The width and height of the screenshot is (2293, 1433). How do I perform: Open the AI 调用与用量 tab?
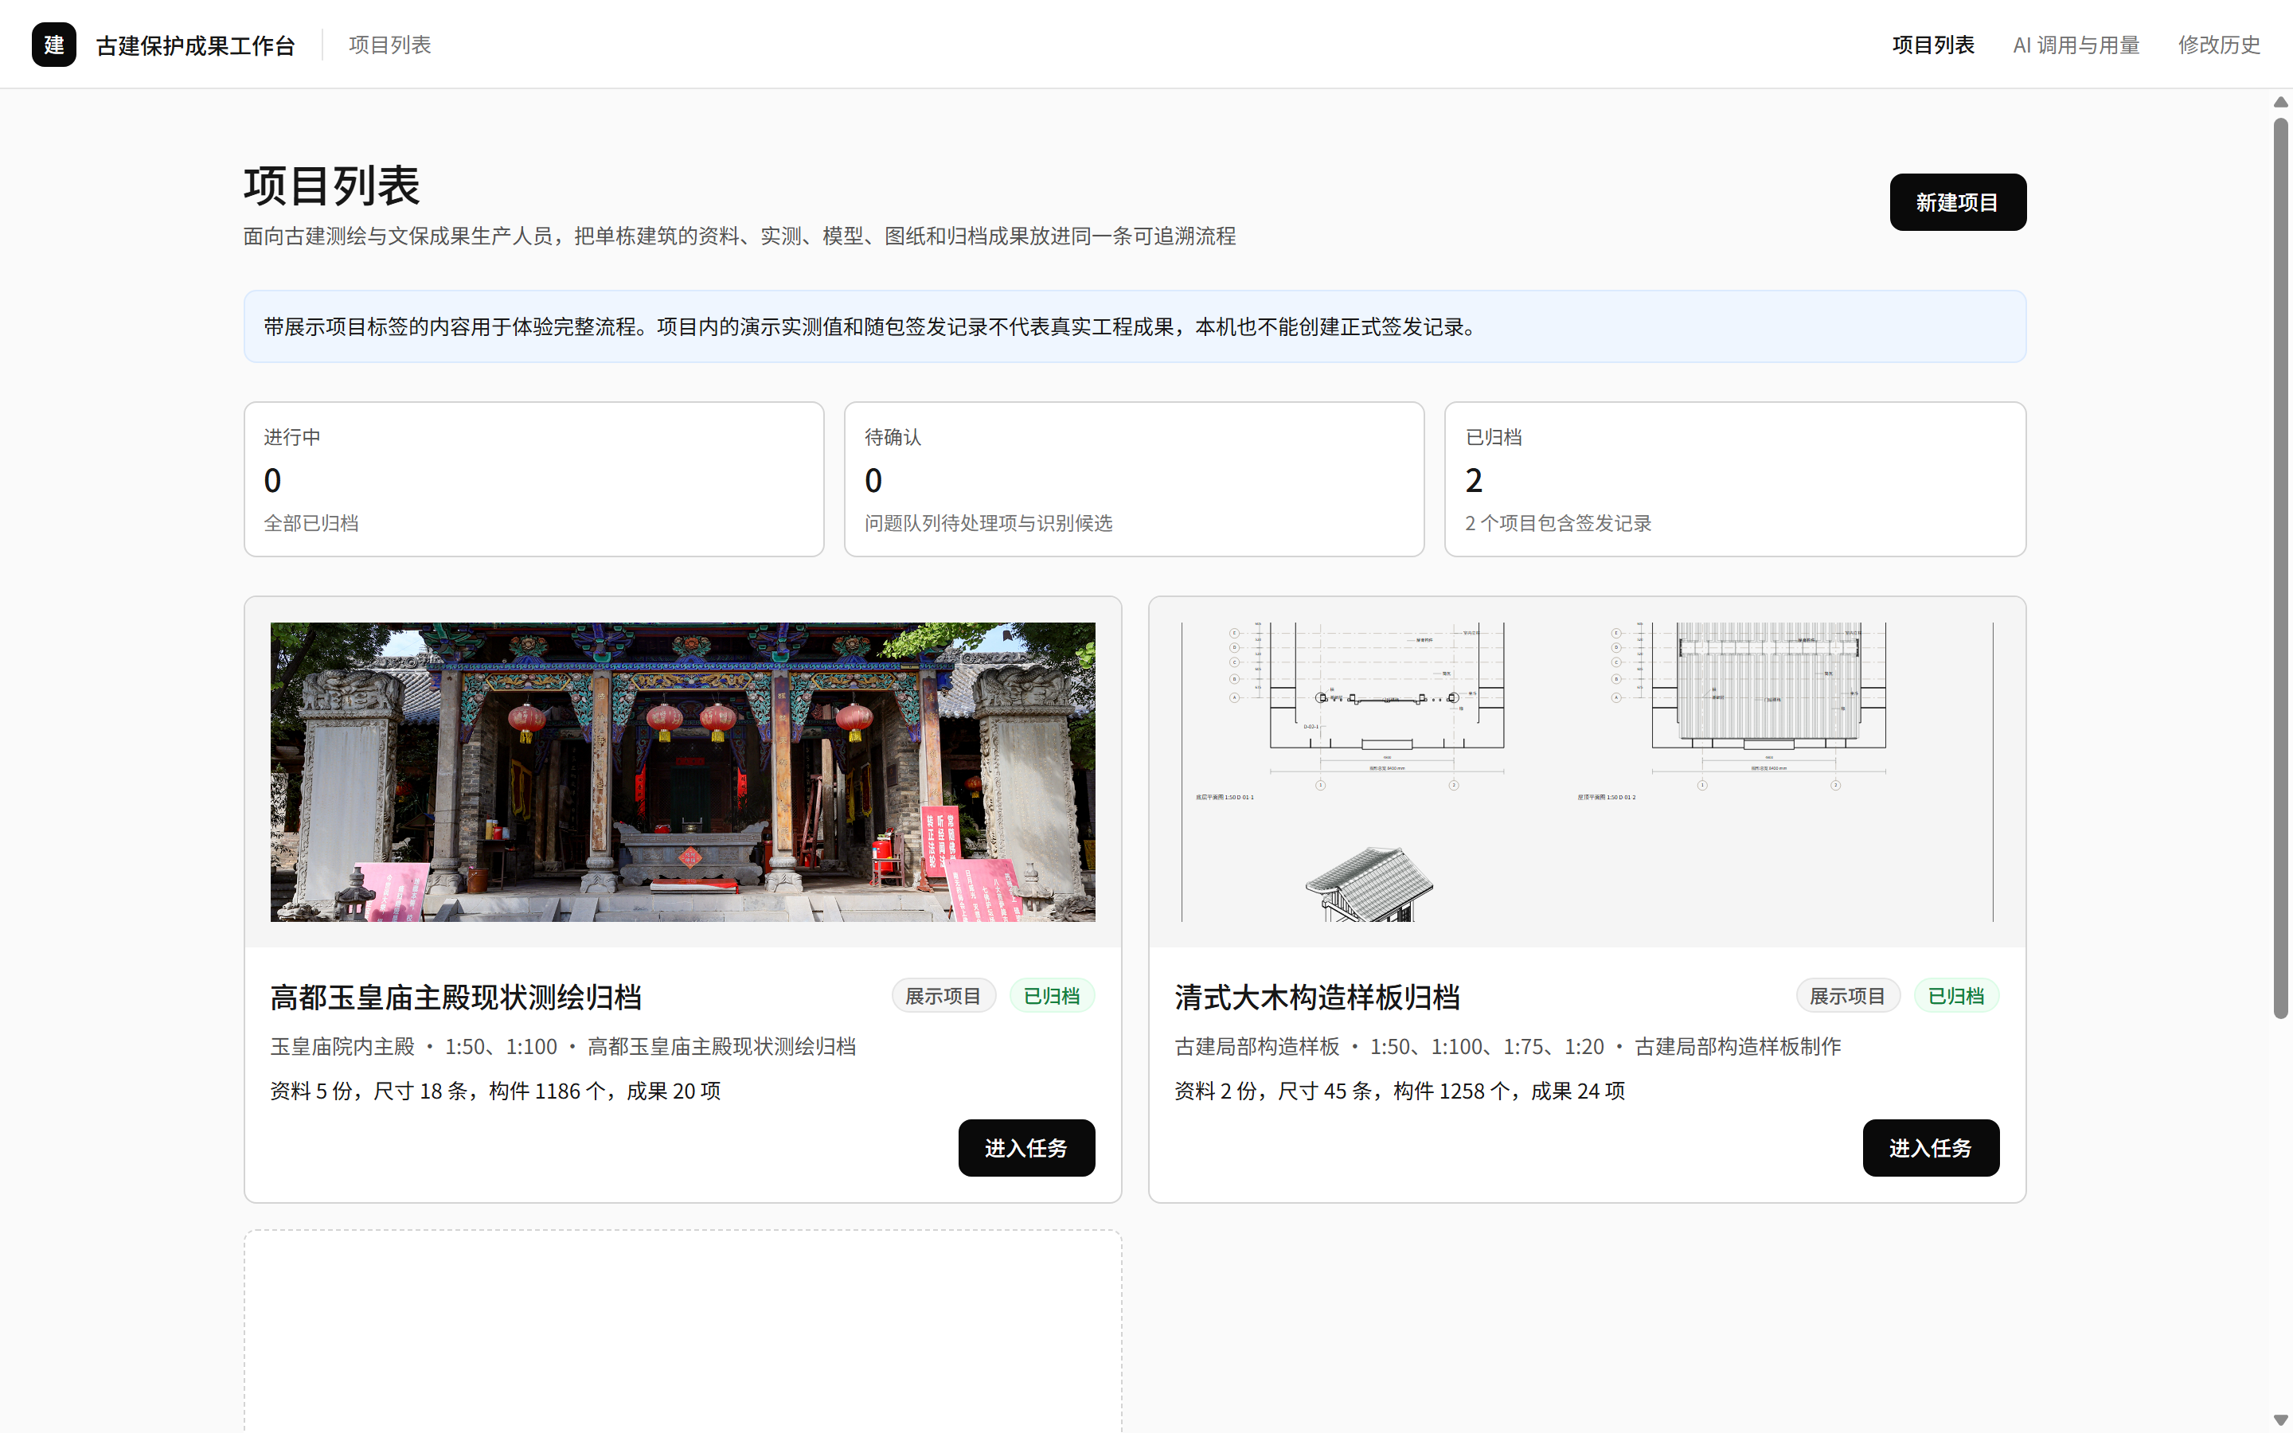pos(2076,45)
